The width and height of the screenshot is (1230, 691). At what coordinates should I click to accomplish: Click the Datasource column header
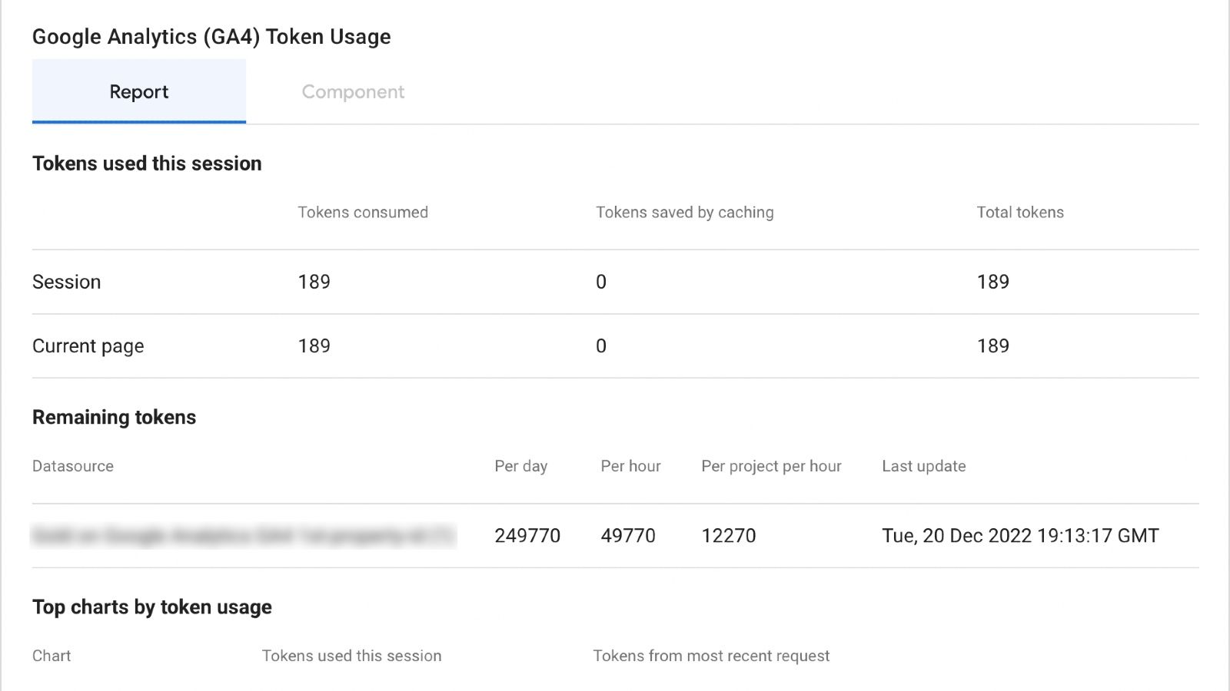(x=73, y=466)
